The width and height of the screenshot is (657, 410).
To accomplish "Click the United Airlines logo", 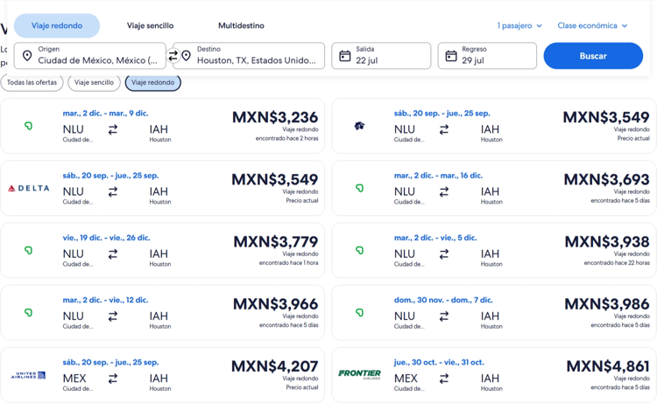I will pyautogui.click(x=29, y=375).
